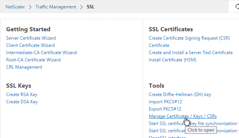Select Create RSA Key link

(22, 95)
